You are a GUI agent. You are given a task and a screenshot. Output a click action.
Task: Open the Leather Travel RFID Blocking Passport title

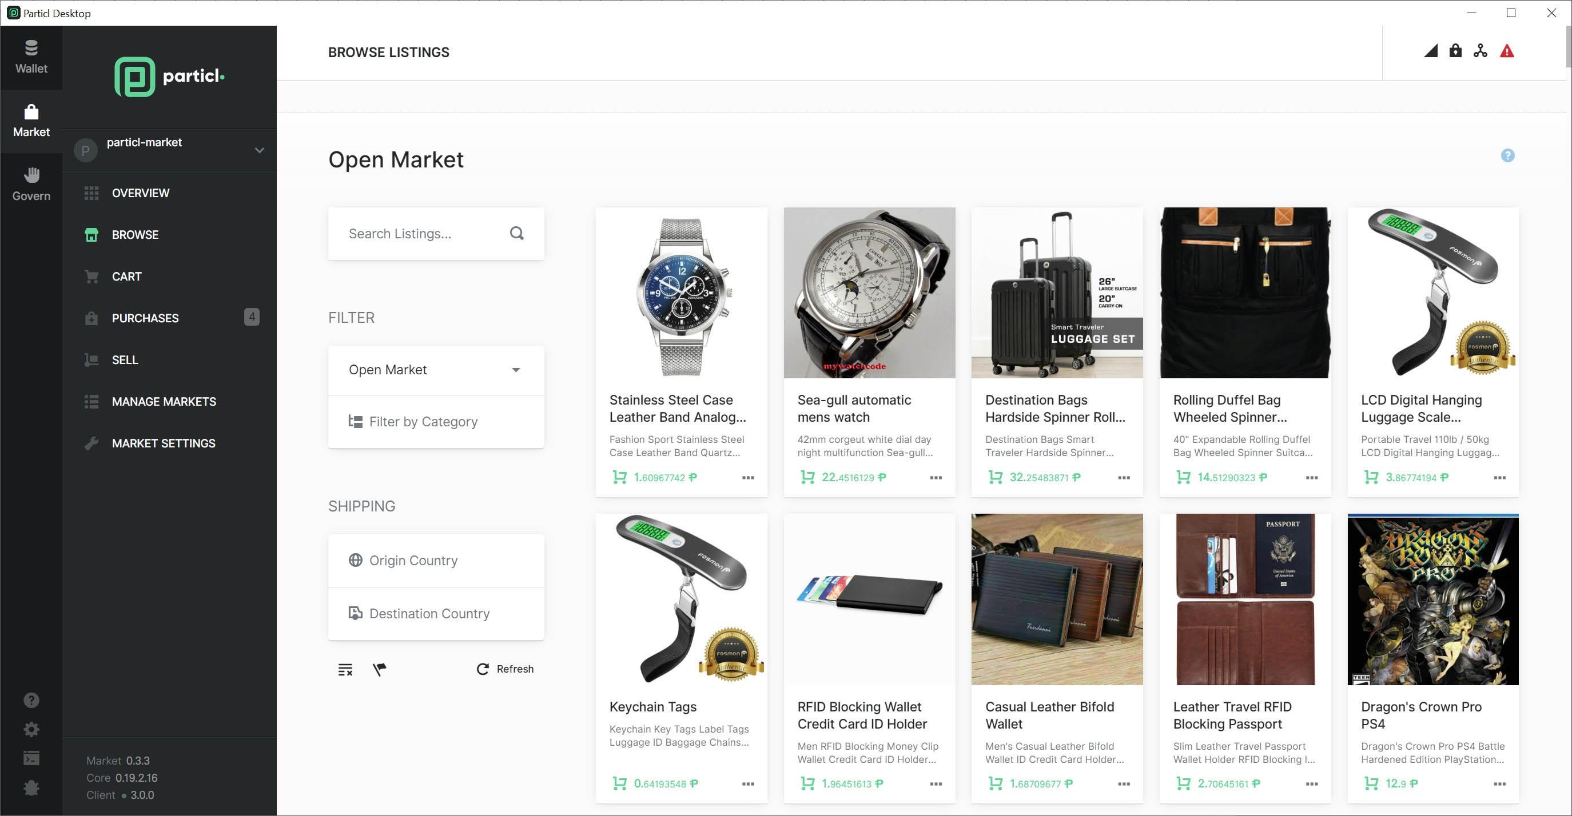pos(1232,715)
